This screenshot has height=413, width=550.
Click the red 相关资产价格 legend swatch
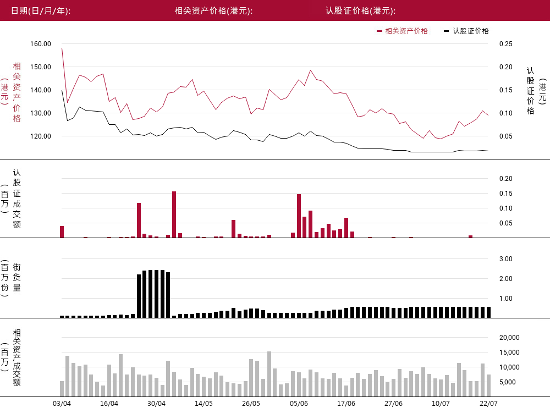click(x=379, y=31)
